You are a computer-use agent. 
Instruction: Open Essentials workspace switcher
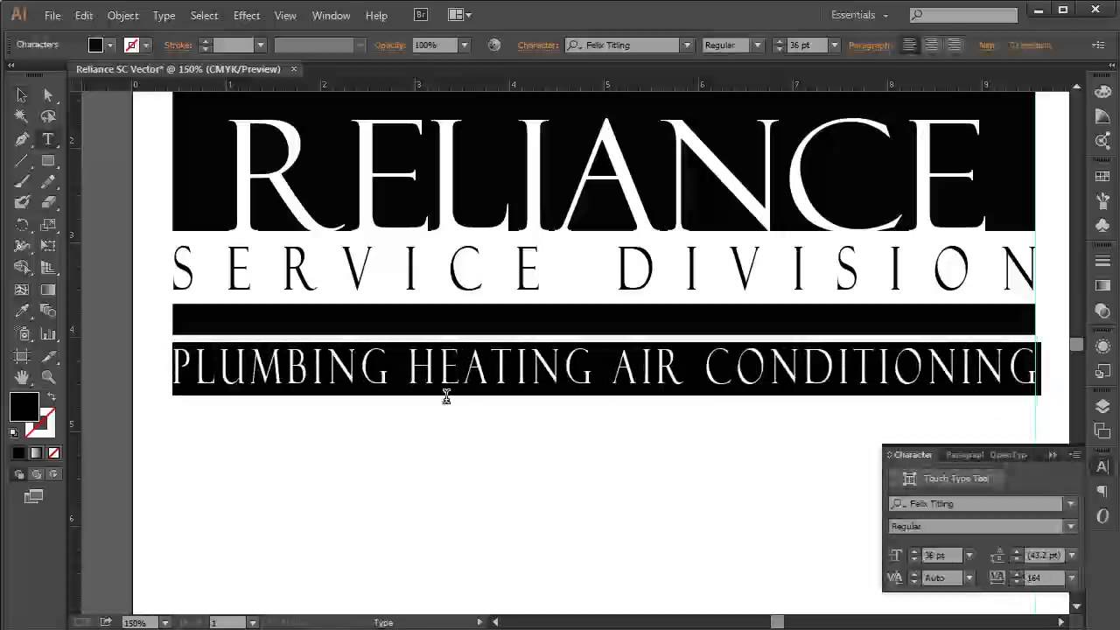coord(859,15)
